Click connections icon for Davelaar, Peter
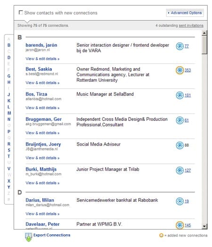212x247 pixels. [x=179, y=225]
